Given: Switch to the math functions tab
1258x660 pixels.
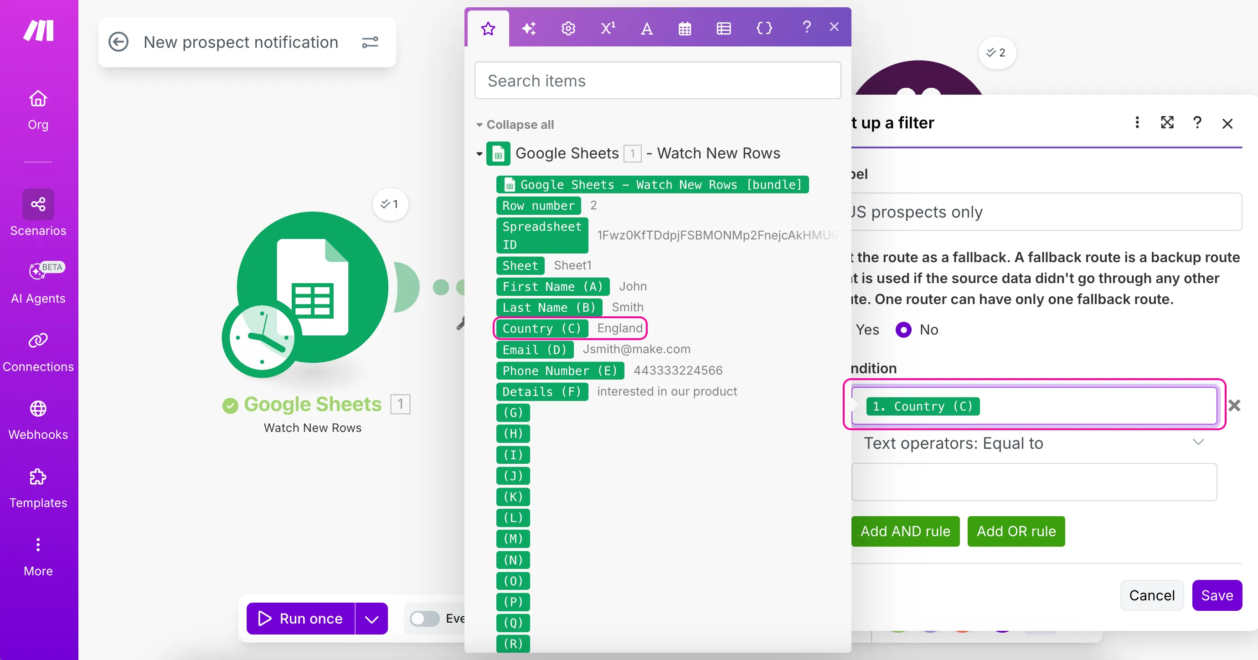Looking at the screenshot, I should [608, 29].
